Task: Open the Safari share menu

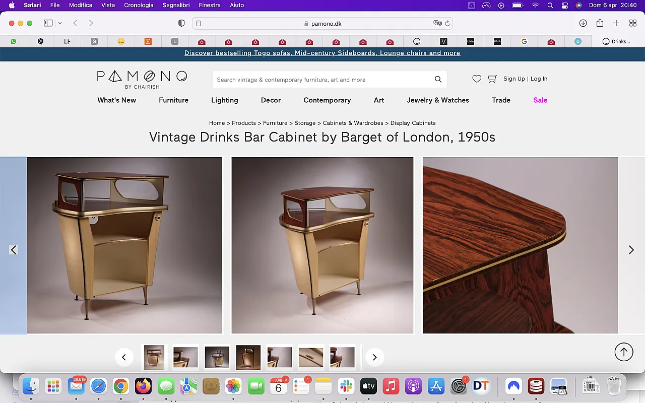Action: (x=600, y=23)
